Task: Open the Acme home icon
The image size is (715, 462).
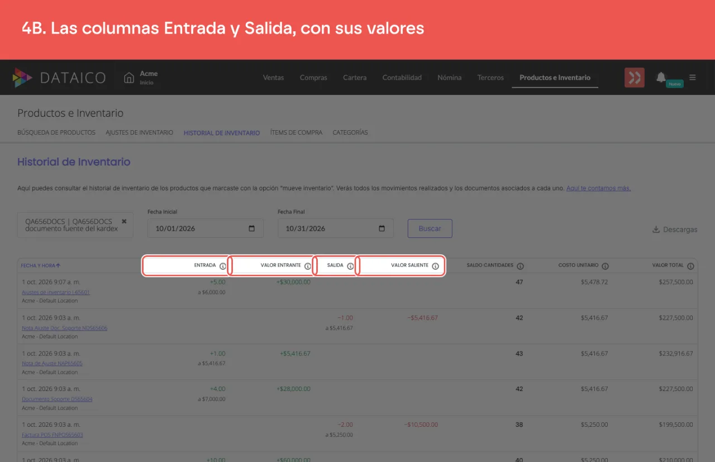Action: [129, 77]
